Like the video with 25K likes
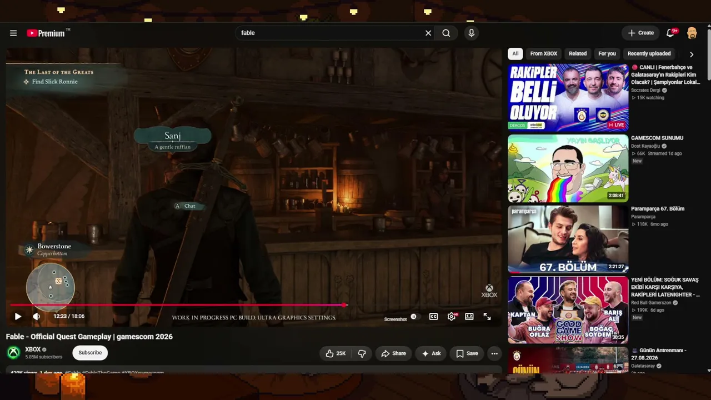 coord(336,353)
